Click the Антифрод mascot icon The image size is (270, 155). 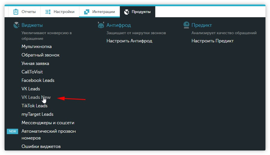point(101,25)
